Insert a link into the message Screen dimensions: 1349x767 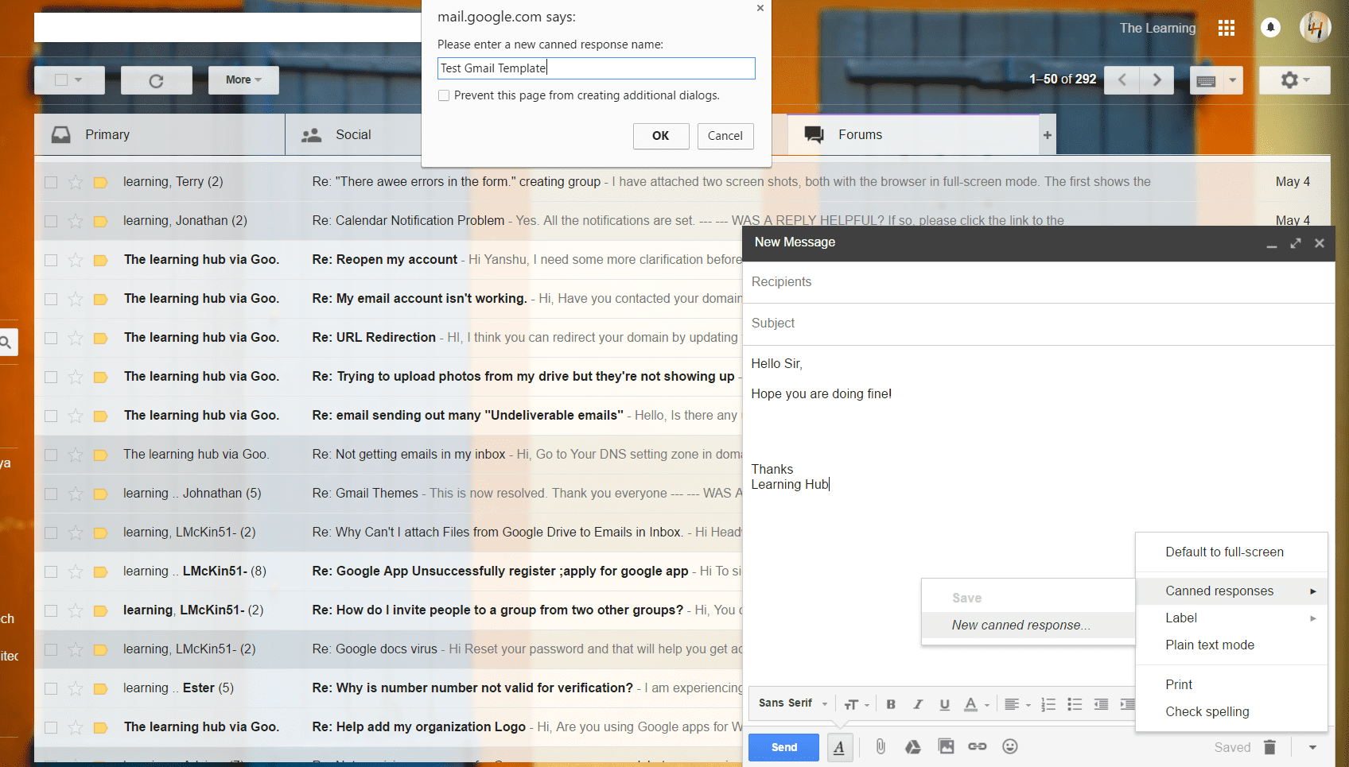[x=978, y=746]
